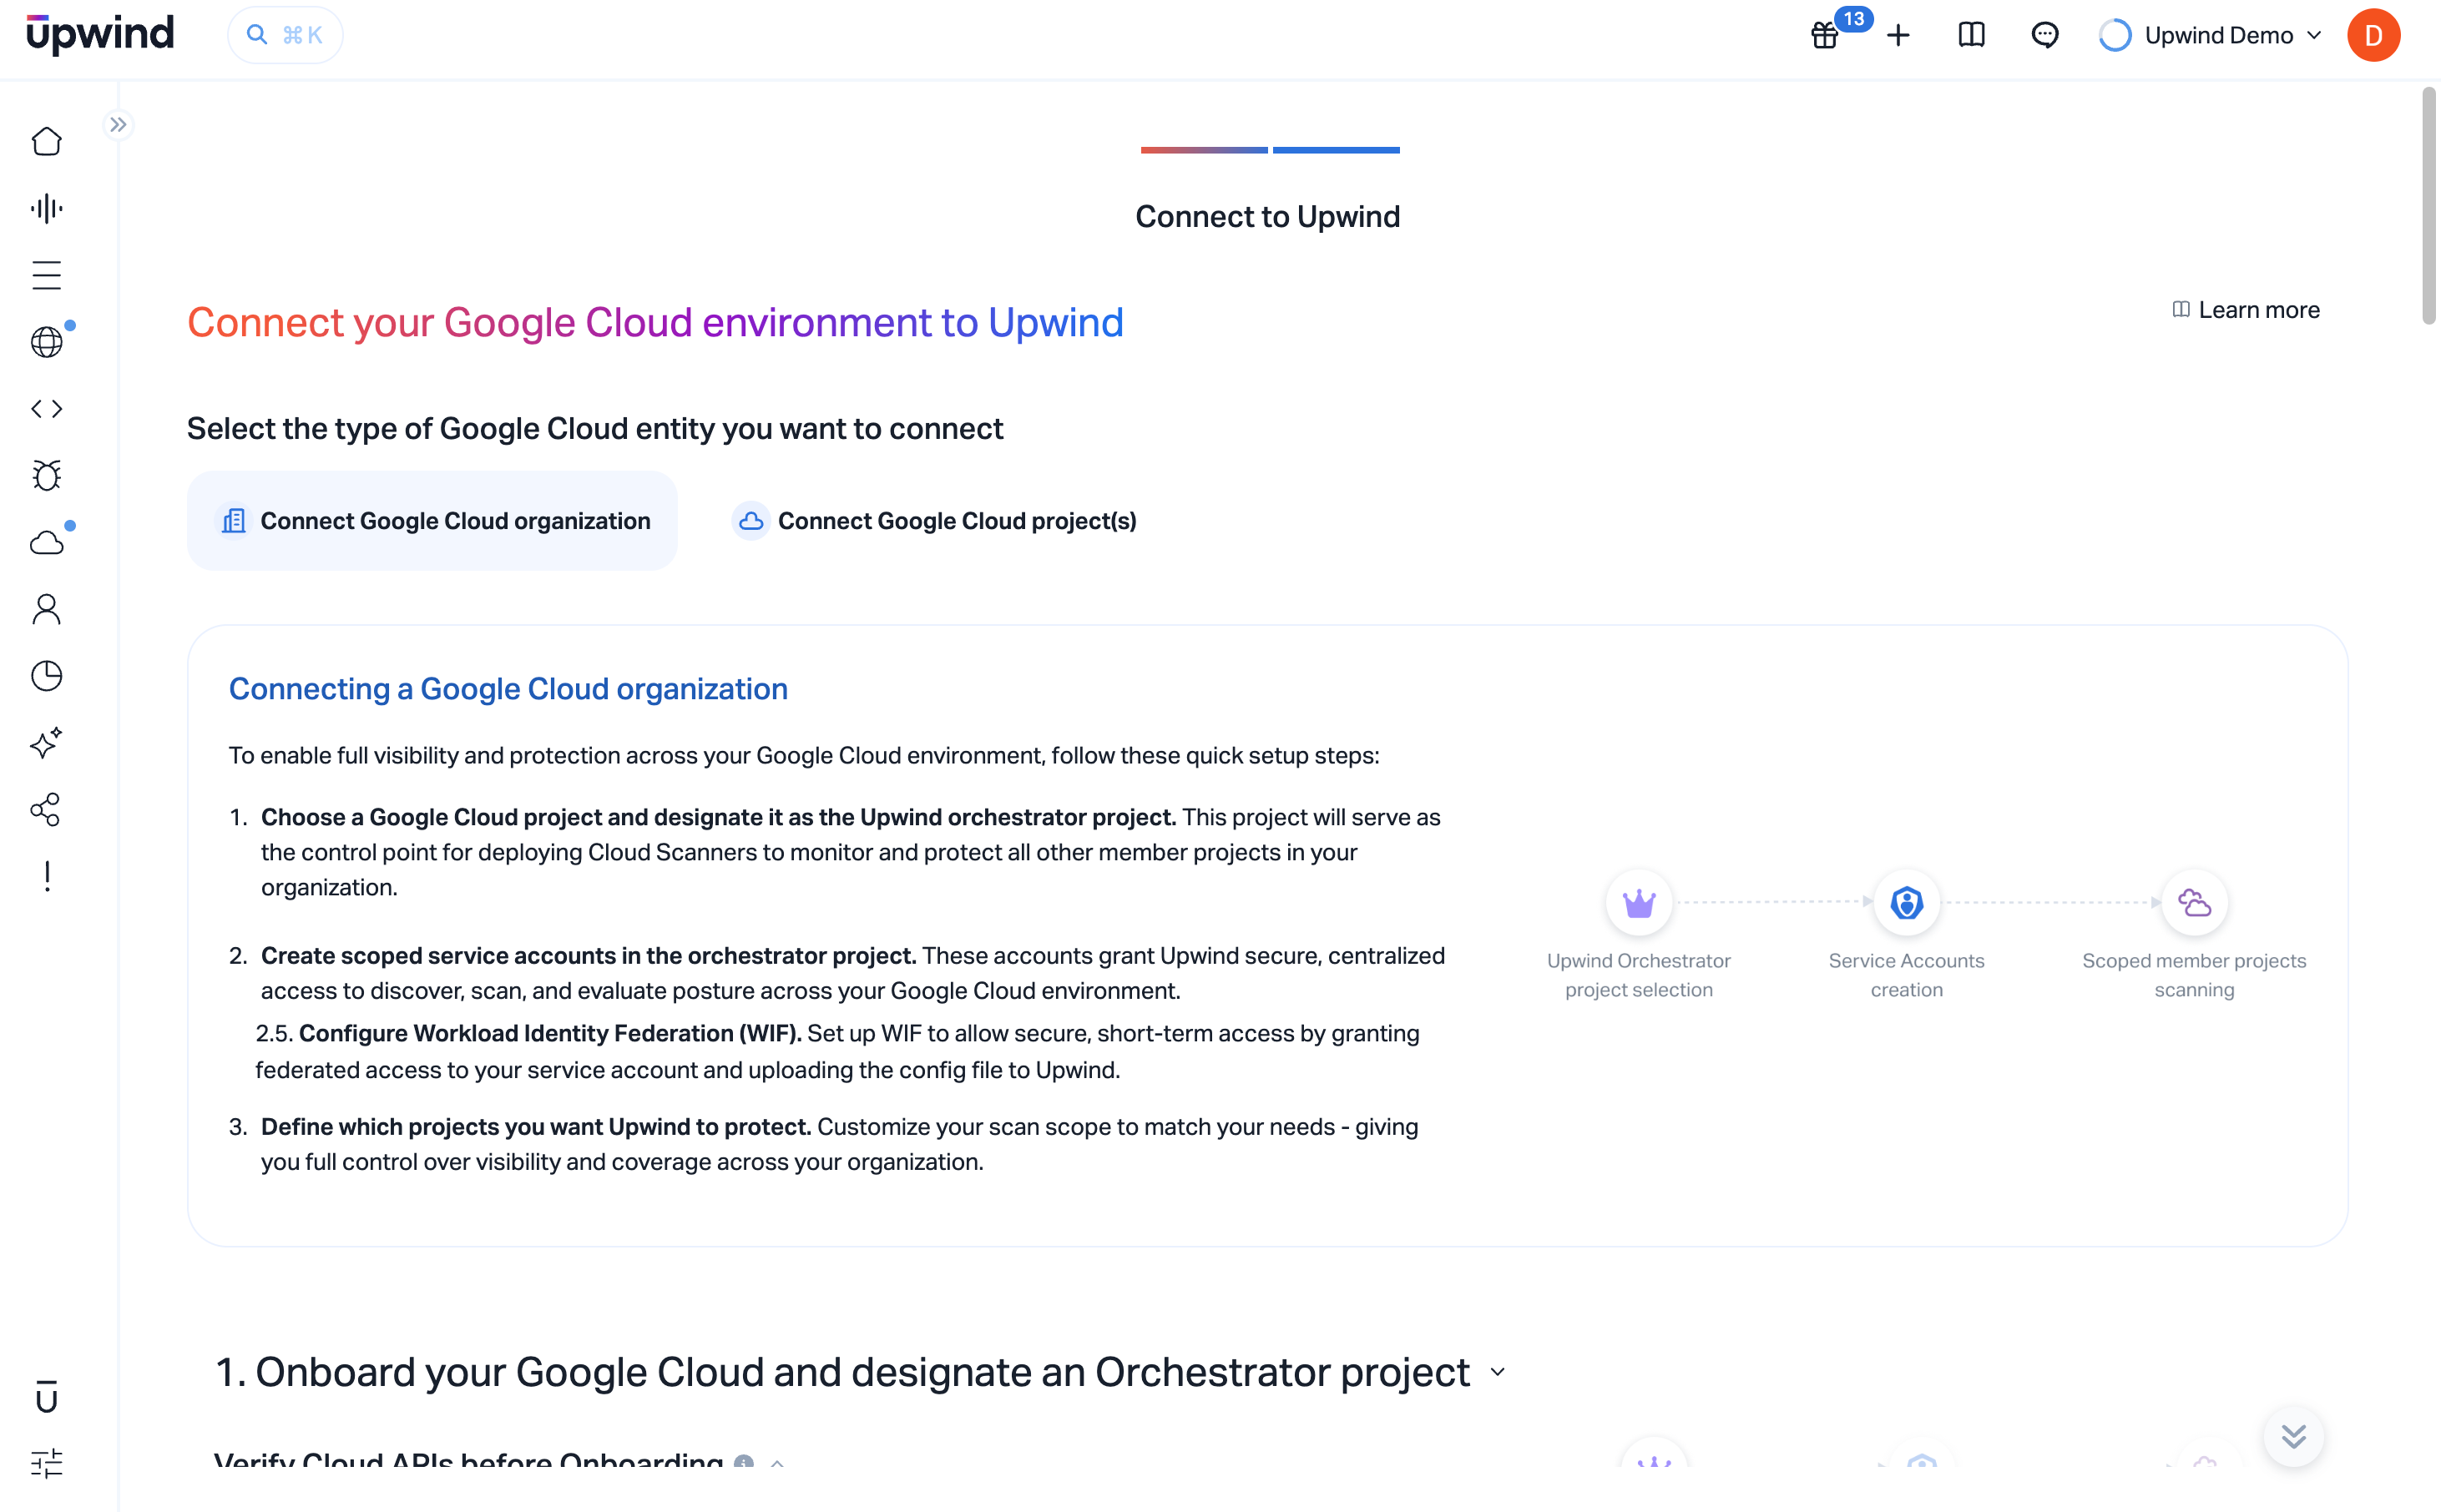The width and height of the screenshot is (2441, 1512).
Task: Open the cloud sidebar icon
Action: [x=46, y=542]
